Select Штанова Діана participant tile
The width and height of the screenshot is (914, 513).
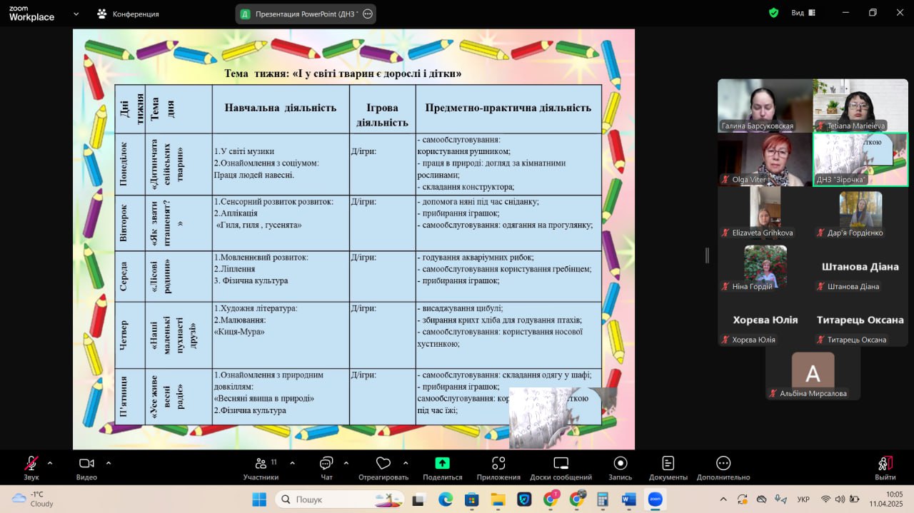[x=860, y=266]
